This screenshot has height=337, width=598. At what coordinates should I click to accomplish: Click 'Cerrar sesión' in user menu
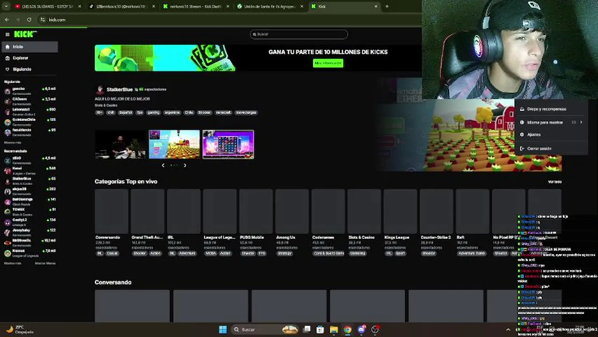tap(539, 148)
